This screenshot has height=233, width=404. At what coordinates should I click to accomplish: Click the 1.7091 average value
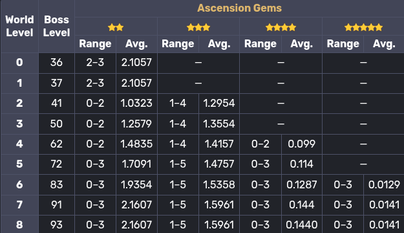point(136,164)
